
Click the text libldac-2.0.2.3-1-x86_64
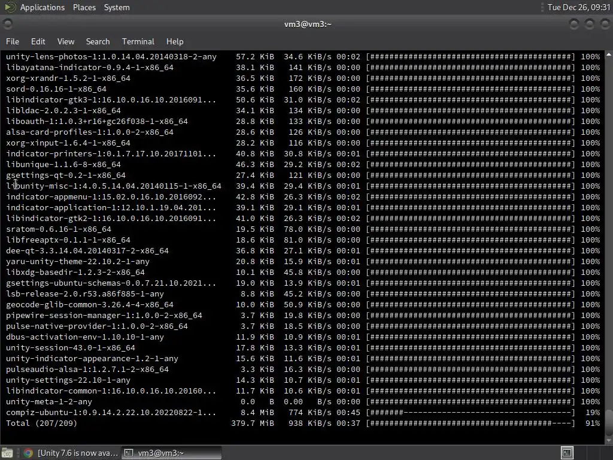63,111
